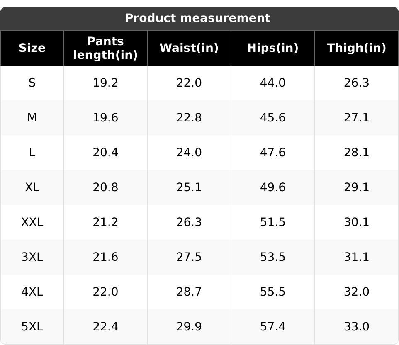Select the XL size row label
Screen dimensions: 399x345
[x=32, y=187]
